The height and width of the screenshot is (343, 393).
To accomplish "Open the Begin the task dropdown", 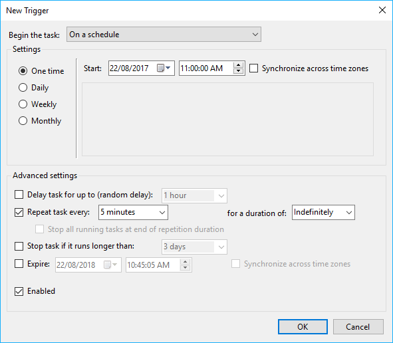I will (164, 35).
